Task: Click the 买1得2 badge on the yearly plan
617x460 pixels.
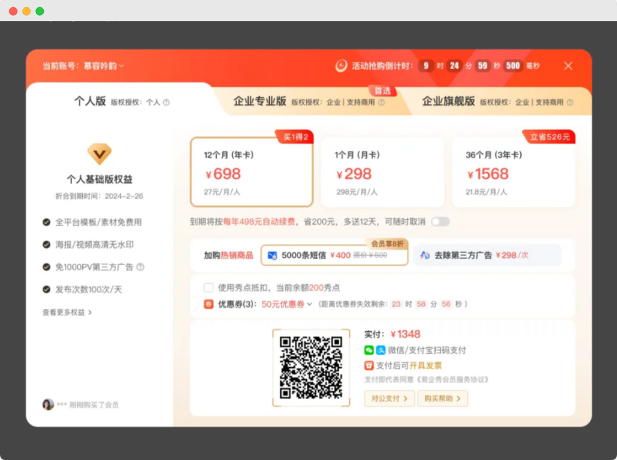Action: tap(295, 137)
